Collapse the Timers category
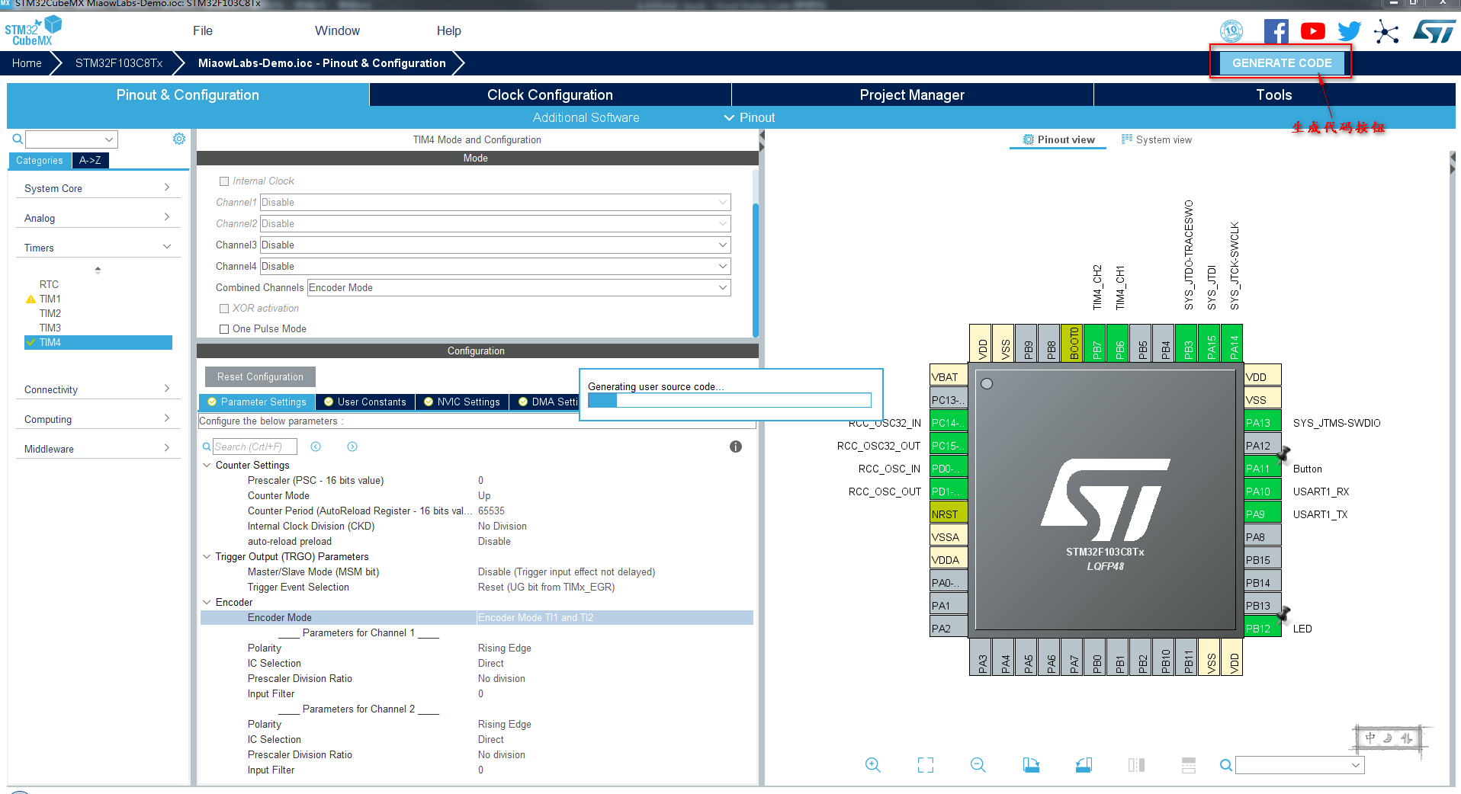Viewport: 1461px width, 794px height. 98,248
